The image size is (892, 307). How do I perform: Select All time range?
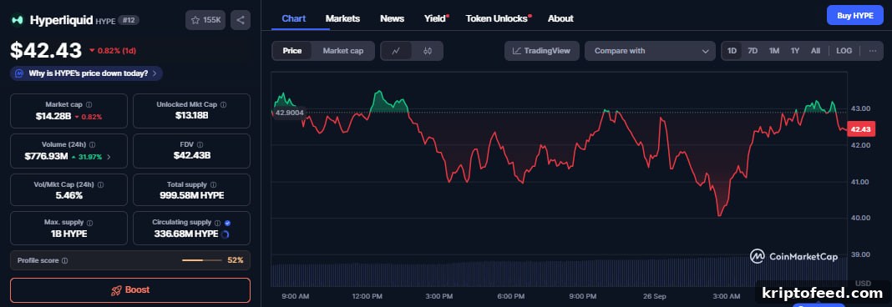(815, 51)
